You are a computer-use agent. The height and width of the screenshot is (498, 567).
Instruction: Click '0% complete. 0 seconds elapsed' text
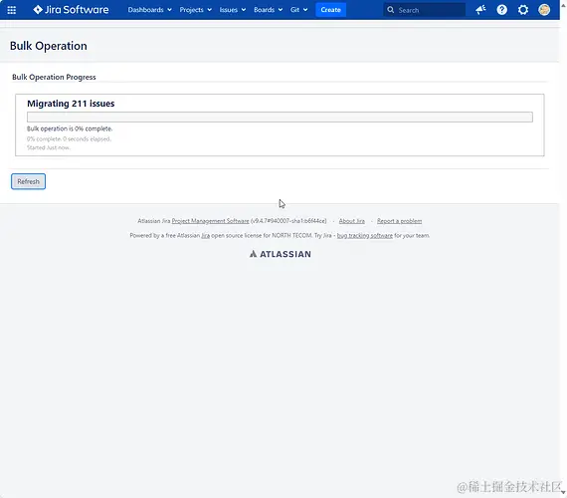tap(69, 139)
